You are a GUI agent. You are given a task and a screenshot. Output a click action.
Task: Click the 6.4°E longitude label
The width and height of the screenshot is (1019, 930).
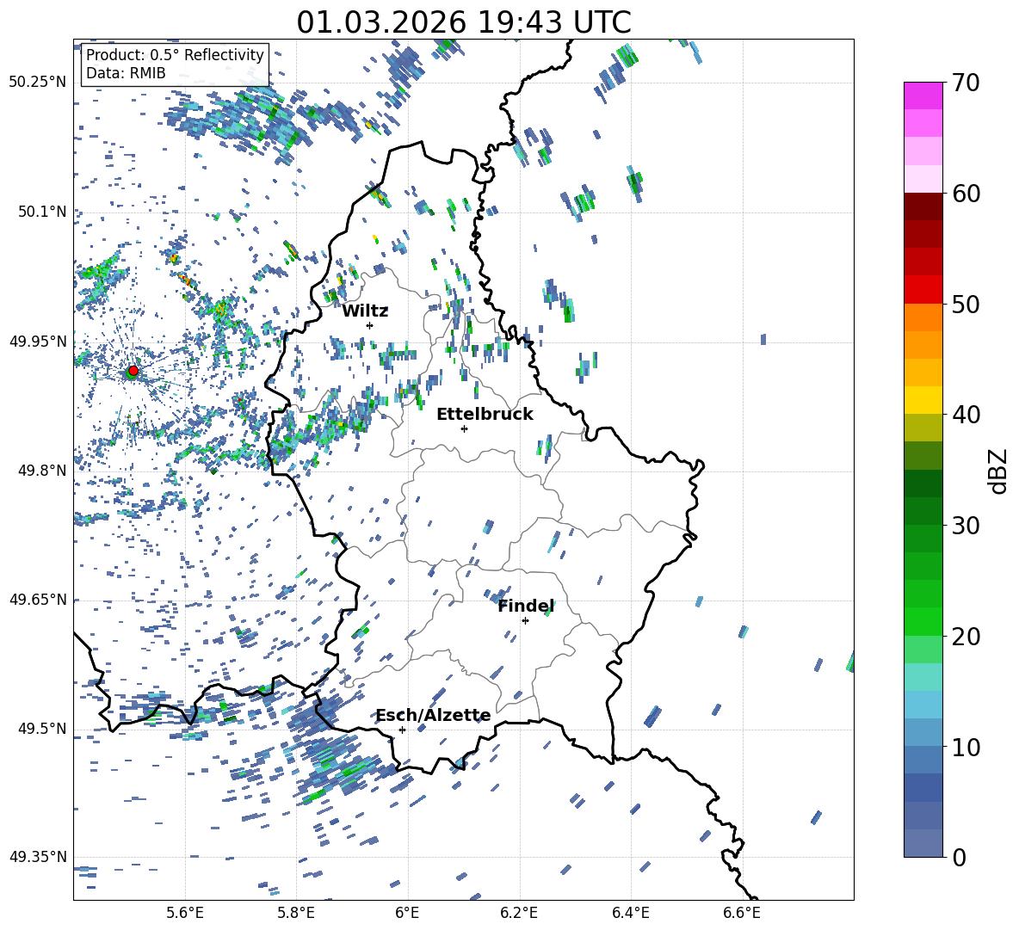tap(630, 913)
